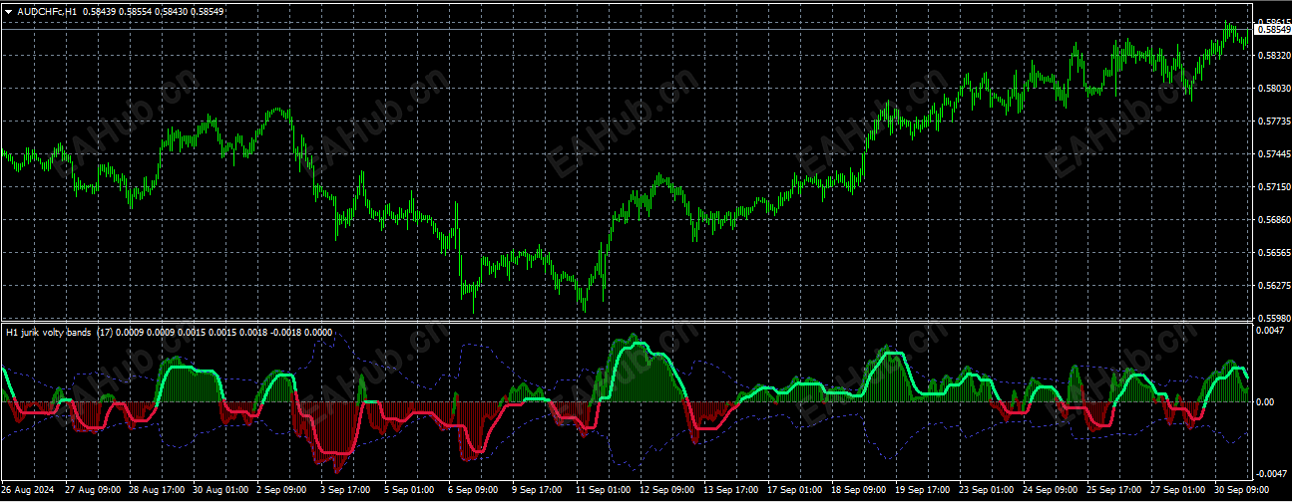This screenshot has width=1292, height=502.
Task: Select the H1 jurik volty bands indicator label
Action: point(48,333)
